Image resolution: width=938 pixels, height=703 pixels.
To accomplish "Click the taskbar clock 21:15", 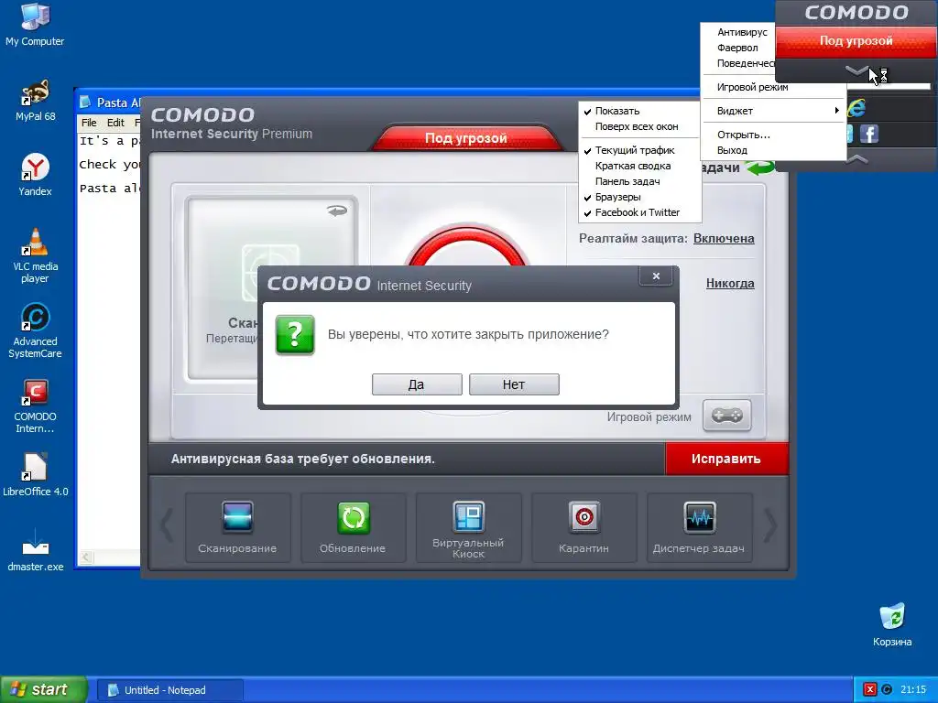I will [x=913, y=689].
